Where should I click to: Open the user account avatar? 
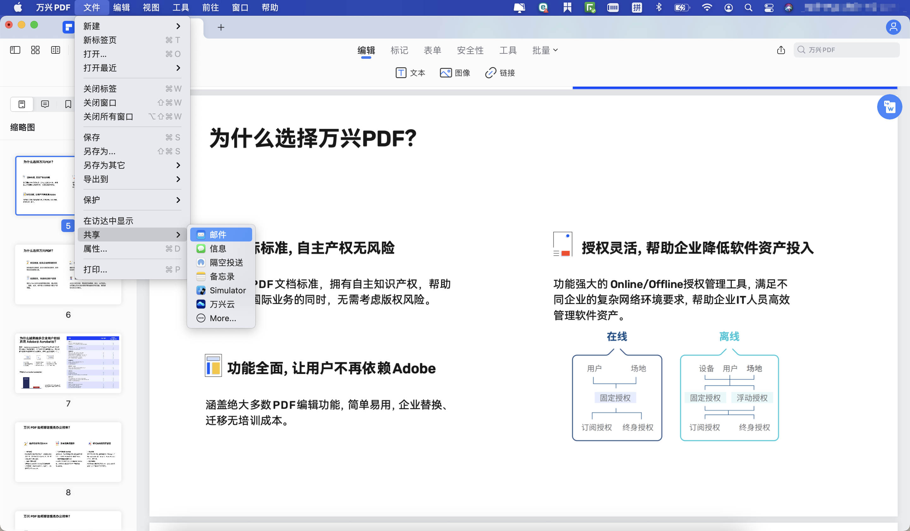[893, 27]
